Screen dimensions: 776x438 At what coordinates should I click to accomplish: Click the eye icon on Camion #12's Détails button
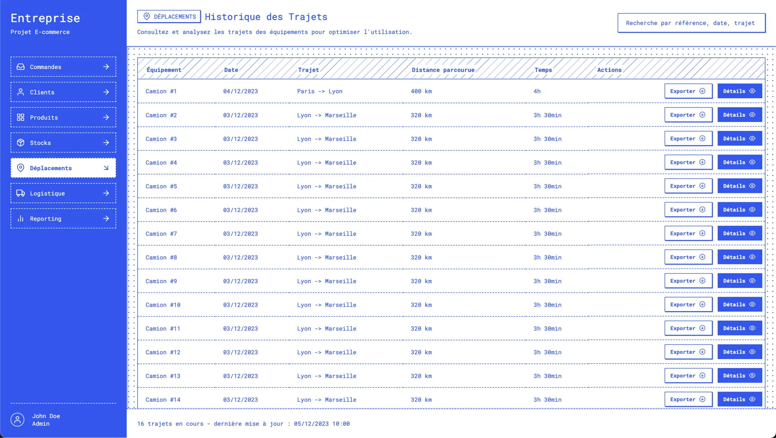pyautogui.click(x=752, y=352)
